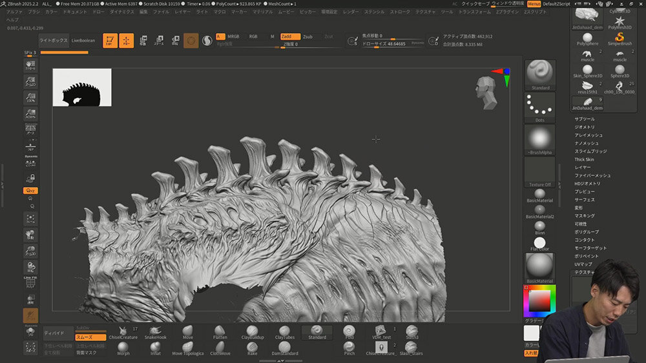Click the Rotate mode icon
Image resolution: width=646 pixels, height=363 pixels.
click(x=175, y=40)
